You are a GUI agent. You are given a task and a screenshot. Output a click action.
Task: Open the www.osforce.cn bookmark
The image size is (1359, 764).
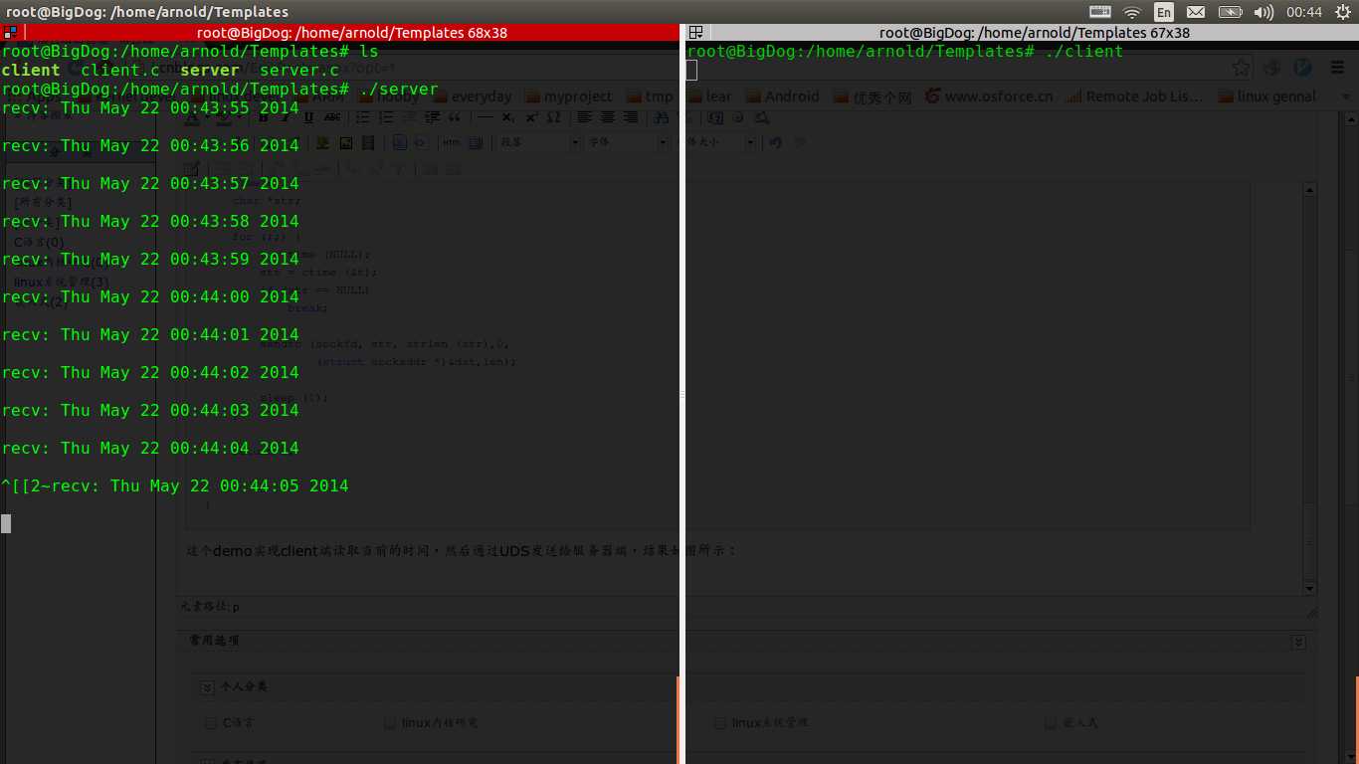989,96
